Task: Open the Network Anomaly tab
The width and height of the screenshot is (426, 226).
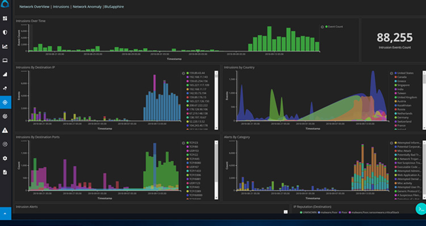Action: point(87,7)
